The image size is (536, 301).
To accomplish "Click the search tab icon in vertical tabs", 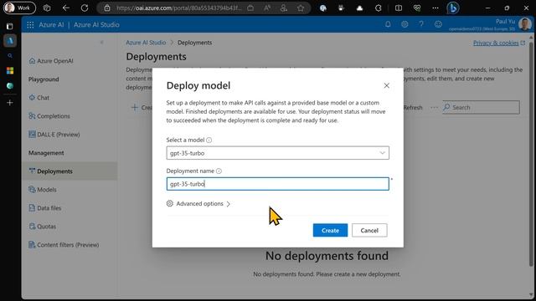I will point(10,56).
